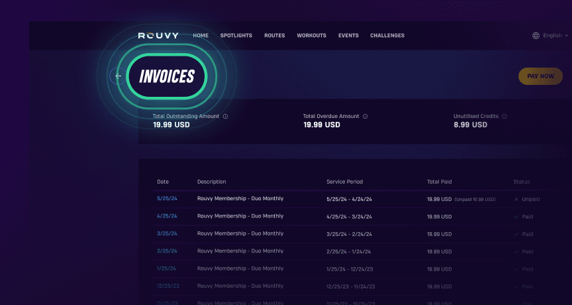Open the 4/25/24 invoice date link

click(167, 216)
